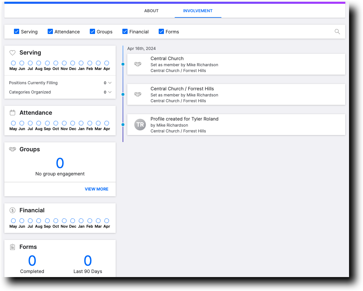
Task: Click the Forms clipboard icon
Action: 12,247
